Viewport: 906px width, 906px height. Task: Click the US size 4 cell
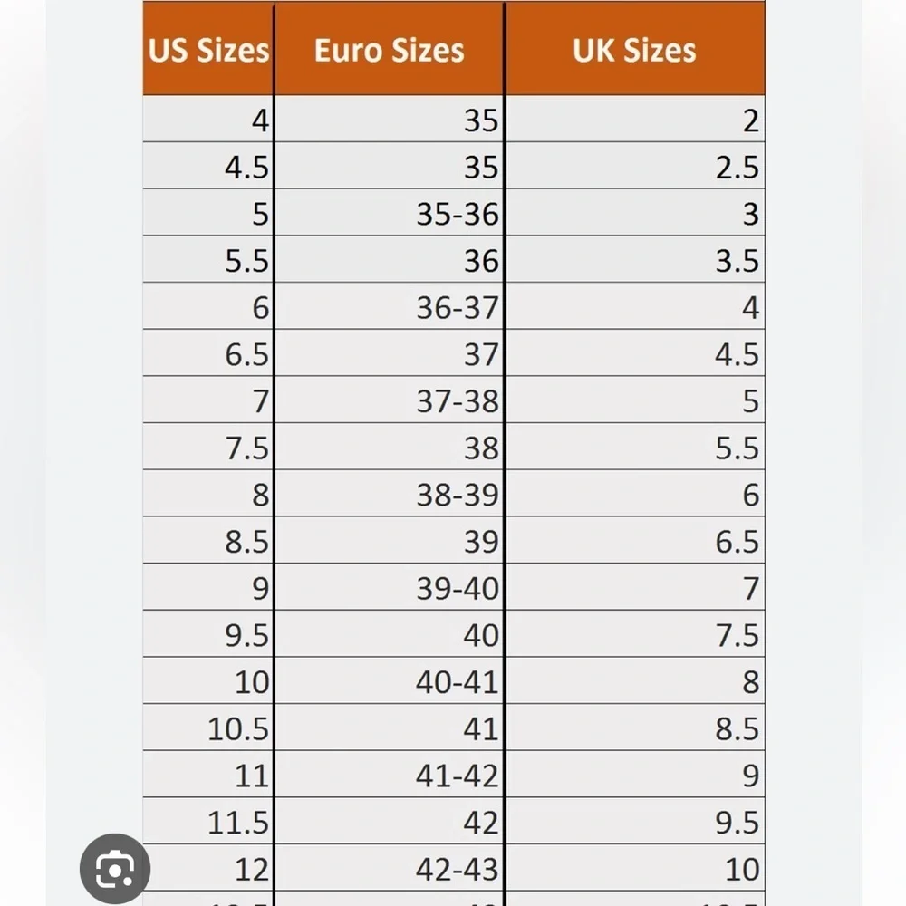[208, 119]
